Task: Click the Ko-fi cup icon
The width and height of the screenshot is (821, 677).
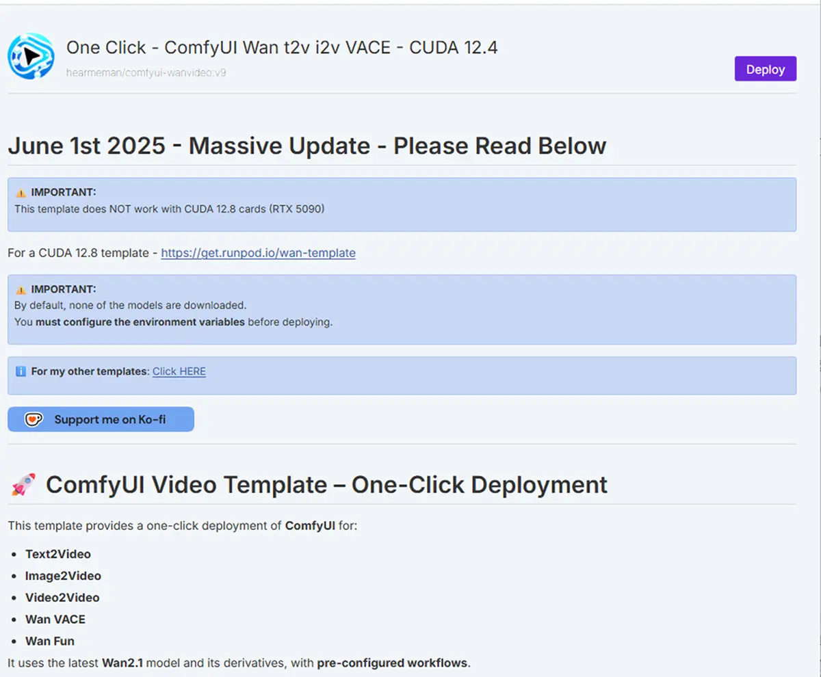Action: click(34, 420)
